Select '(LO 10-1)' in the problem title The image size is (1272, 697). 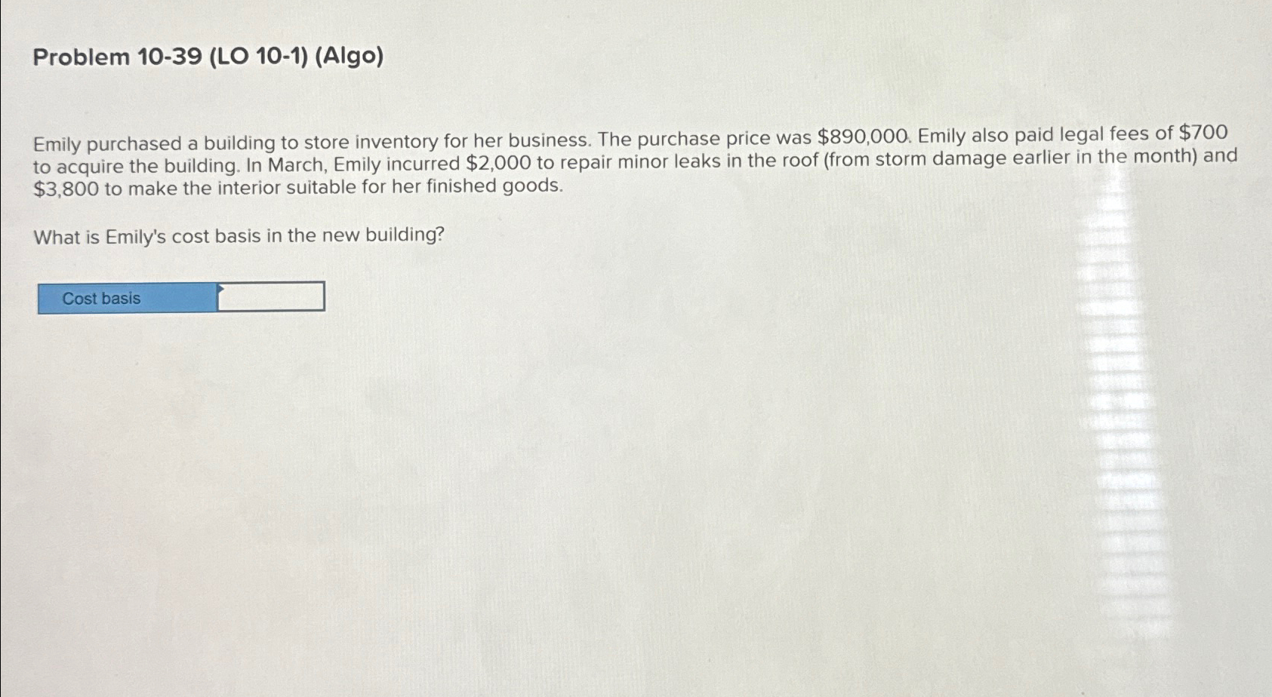tap(261, 57)
